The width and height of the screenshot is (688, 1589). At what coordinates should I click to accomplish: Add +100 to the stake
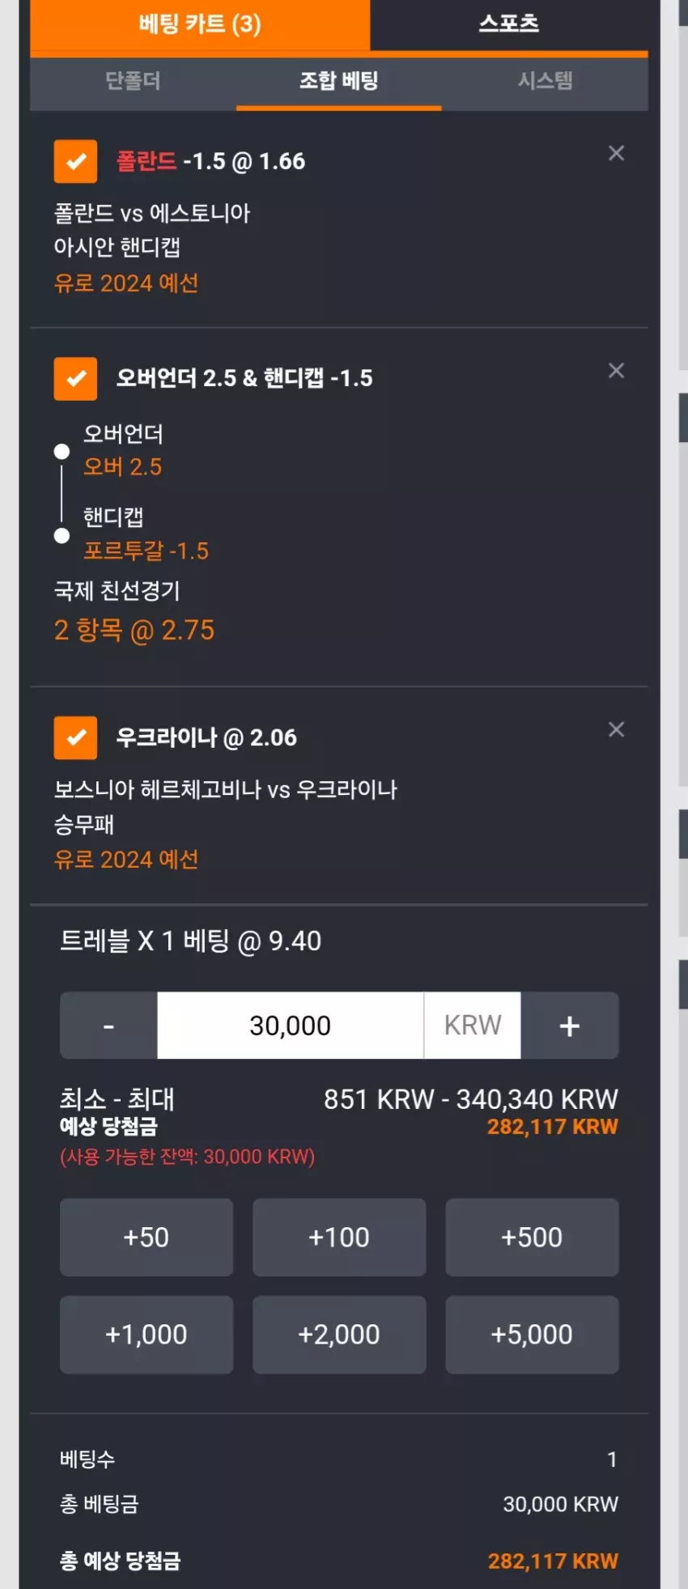click(x=339, y=1237)
